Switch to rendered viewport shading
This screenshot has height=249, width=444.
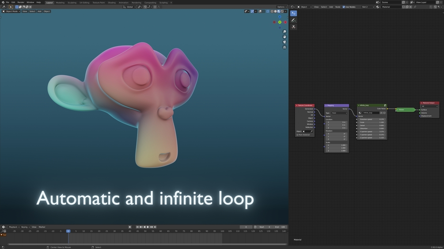click(282, 11)
